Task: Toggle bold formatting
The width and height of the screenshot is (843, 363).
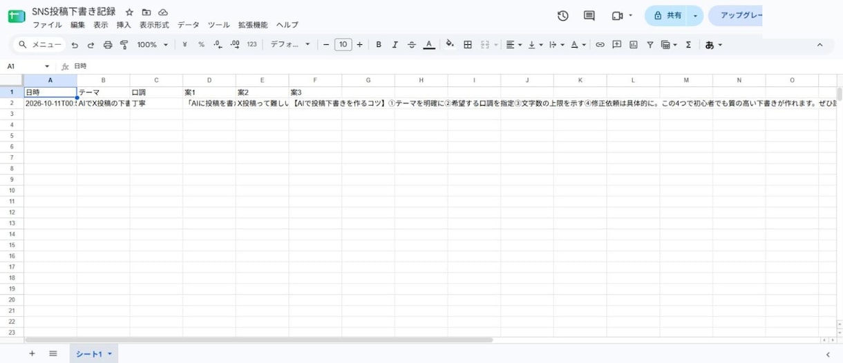Action: (379, 45)
